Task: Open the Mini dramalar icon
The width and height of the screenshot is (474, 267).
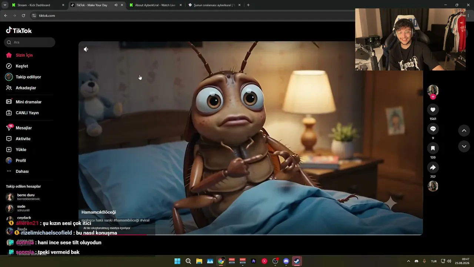Action: coord(9,102)
